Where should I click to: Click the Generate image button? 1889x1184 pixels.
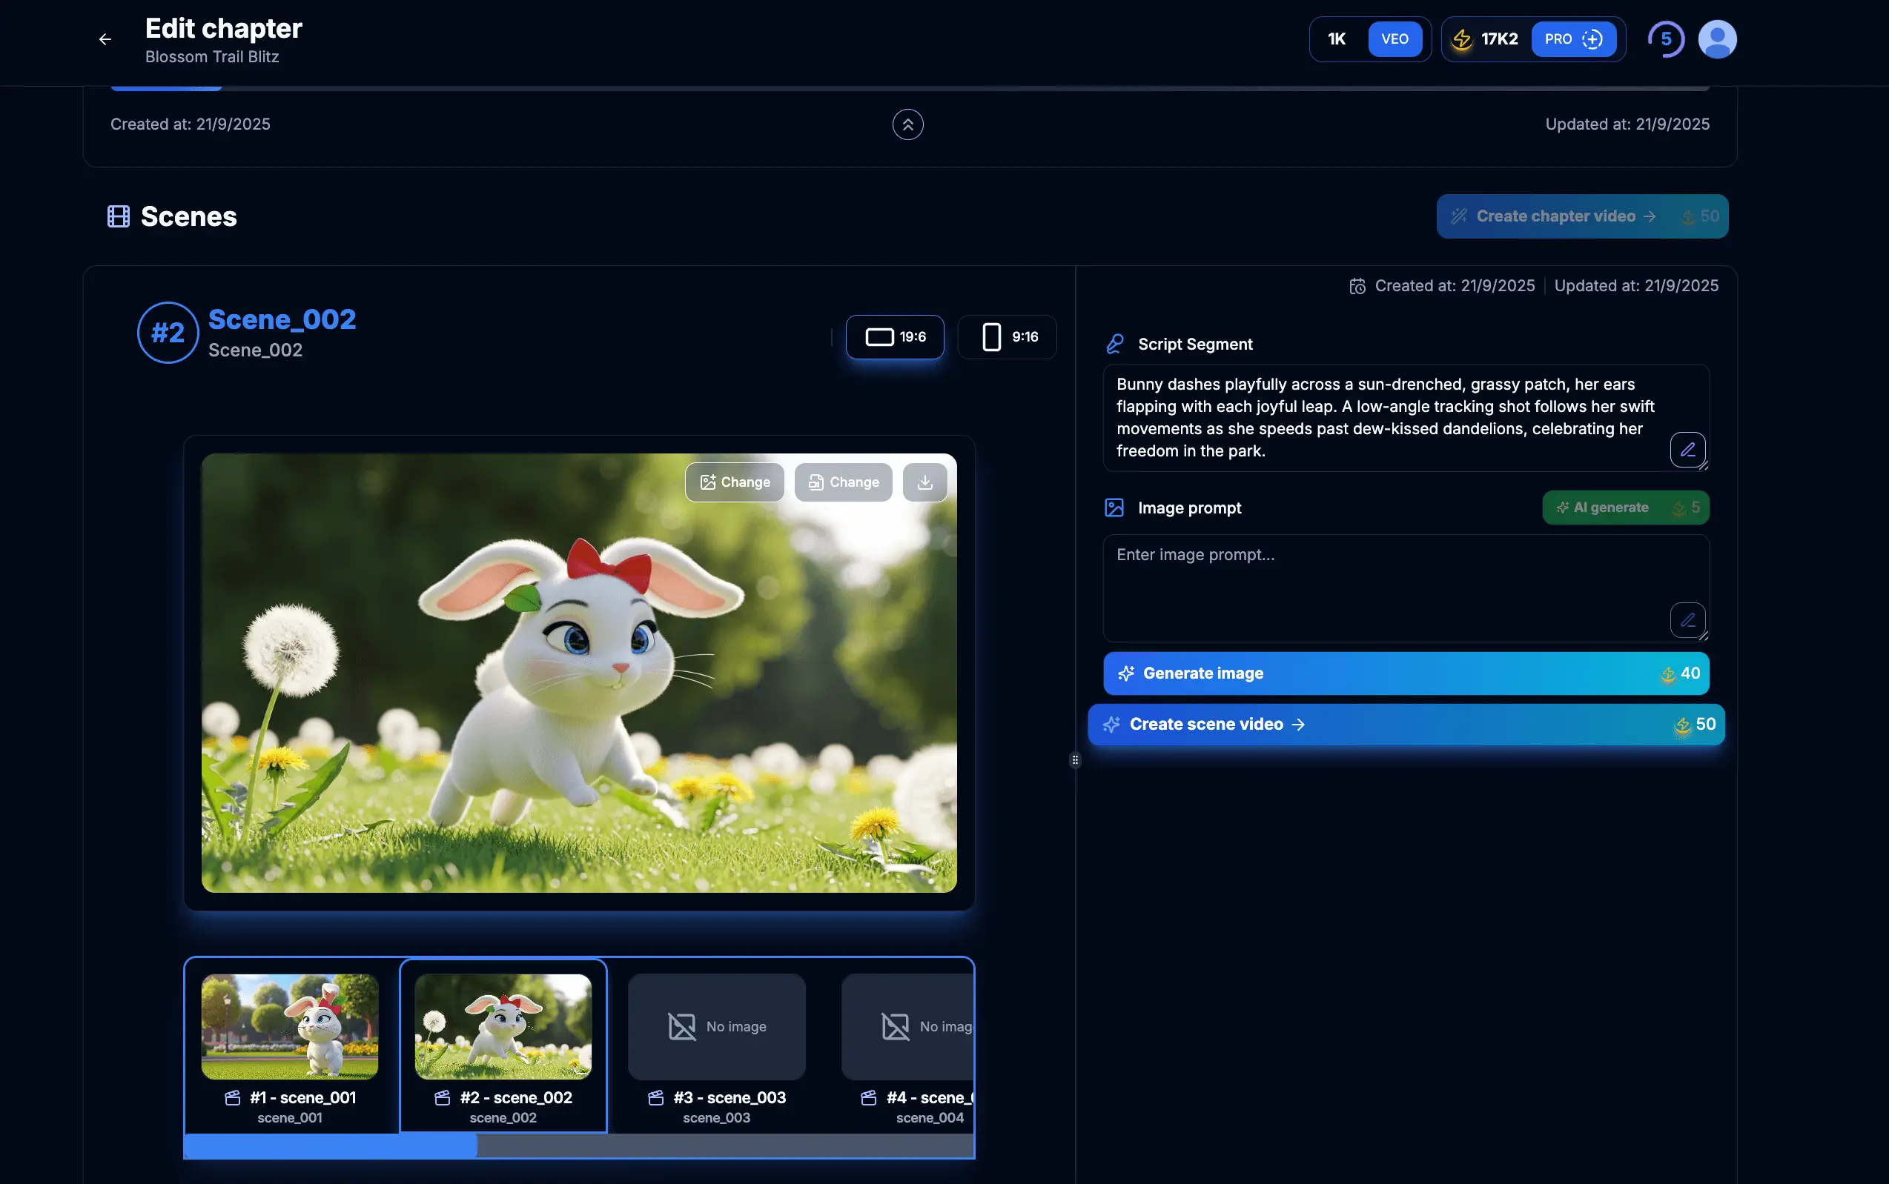point(1406,674)
